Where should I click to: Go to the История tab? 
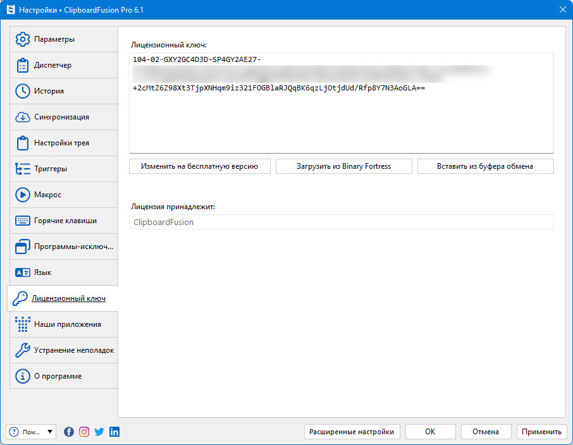(64, 91)
